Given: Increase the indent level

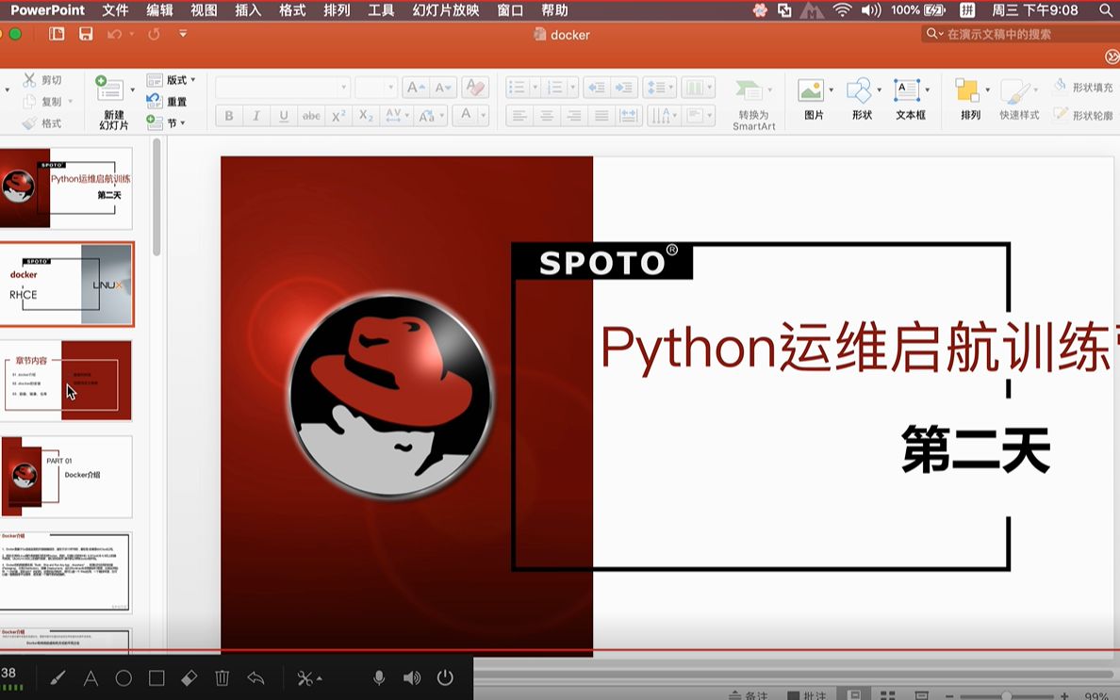Looking at the screenshot, I should point(623,87).
